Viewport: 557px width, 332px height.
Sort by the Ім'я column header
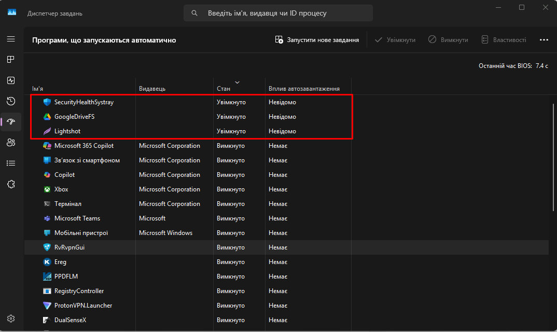click(x=38, y=89)
